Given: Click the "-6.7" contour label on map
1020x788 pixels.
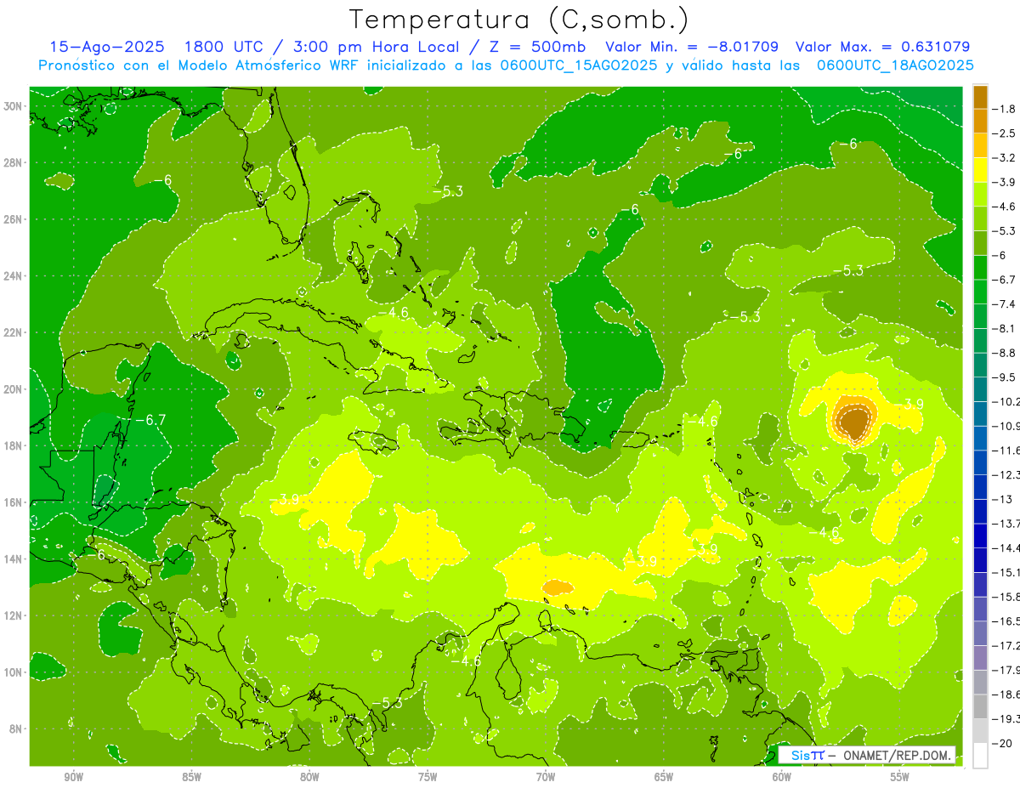Looking at the screenshot, I should tap(150, 420).
